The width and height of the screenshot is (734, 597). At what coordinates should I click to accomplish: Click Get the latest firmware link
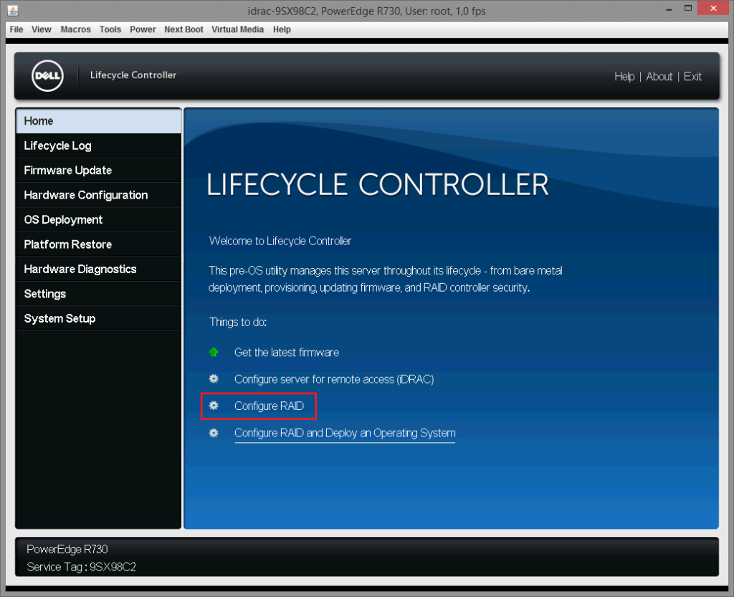coord(286,353)
